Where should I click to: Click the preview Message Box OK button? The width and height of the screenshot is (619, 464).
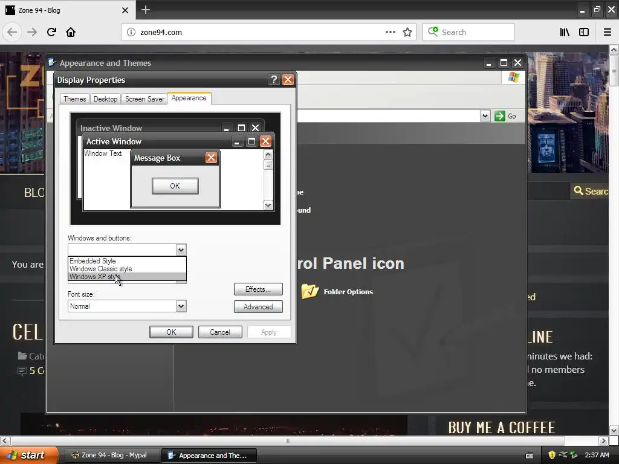tap(175, 186)
